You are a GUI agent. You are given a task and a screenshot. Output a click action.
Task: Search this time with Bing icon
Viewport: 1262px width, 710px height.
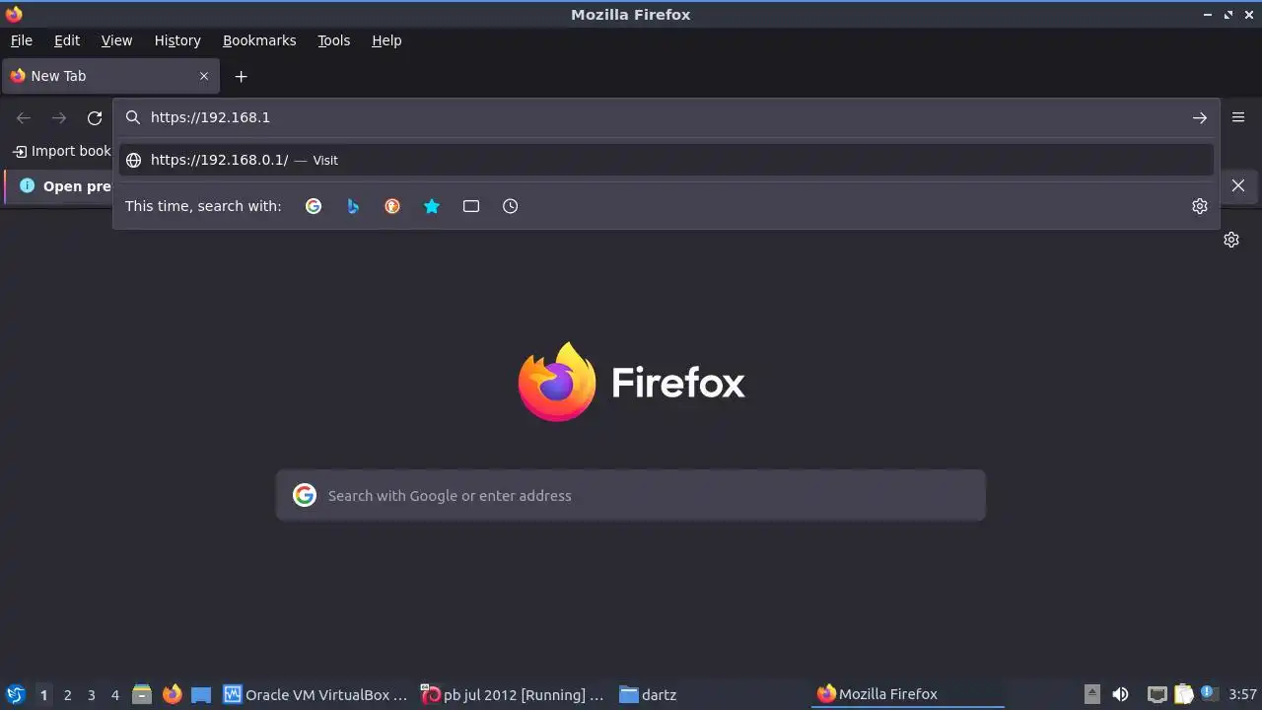tap(353, 206)
